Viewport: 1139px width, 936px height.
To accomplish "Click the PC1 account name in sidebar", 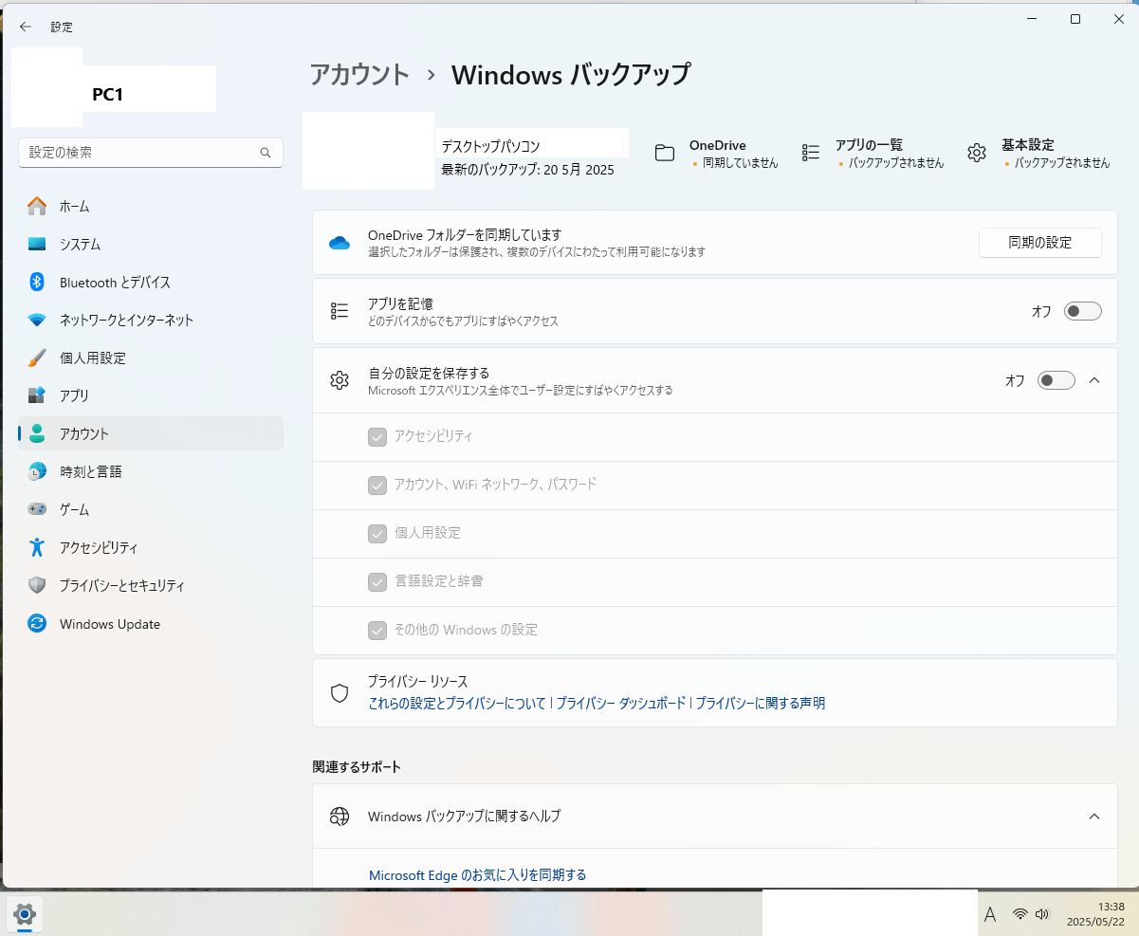I will [x=108, y=95].
